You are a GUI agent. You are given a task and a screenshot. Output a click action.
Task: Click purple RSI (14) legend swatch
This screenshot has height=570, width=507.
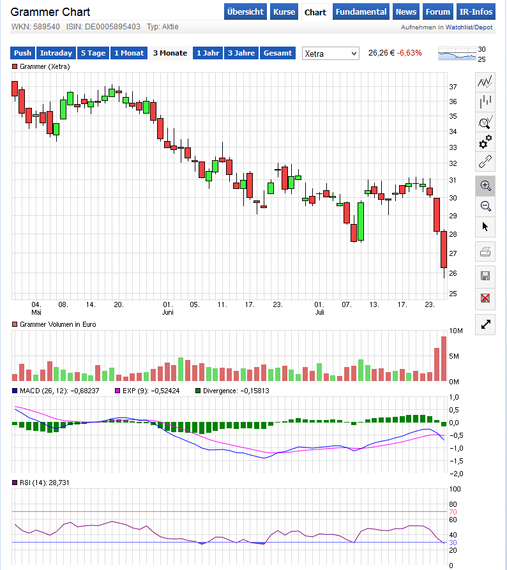pos(15,483)
